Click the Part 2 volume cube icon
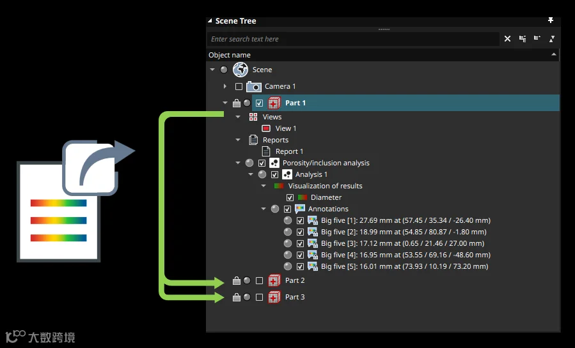This screenshot has width=575, height=348. [x=274, y=281]
